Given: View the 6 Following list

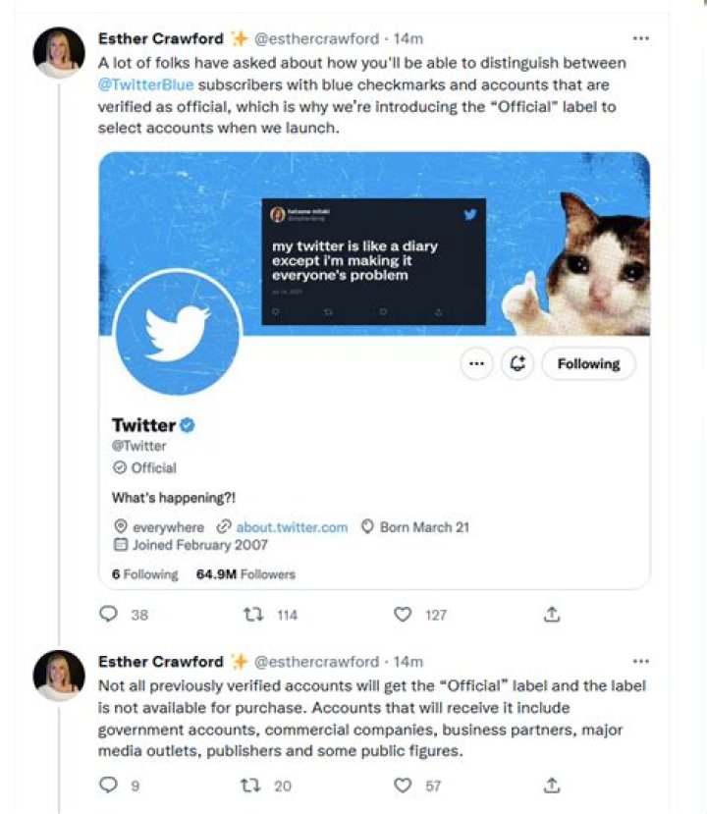Looking at the screenshot, I should 144,574.
